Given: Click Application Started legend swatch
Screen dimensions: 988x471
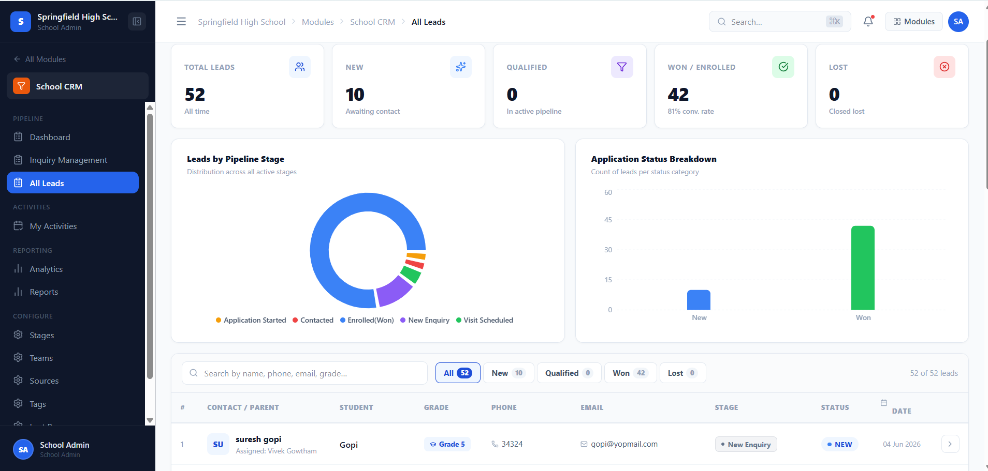Looking at the screenshot, I should click(x=219, y=320).
